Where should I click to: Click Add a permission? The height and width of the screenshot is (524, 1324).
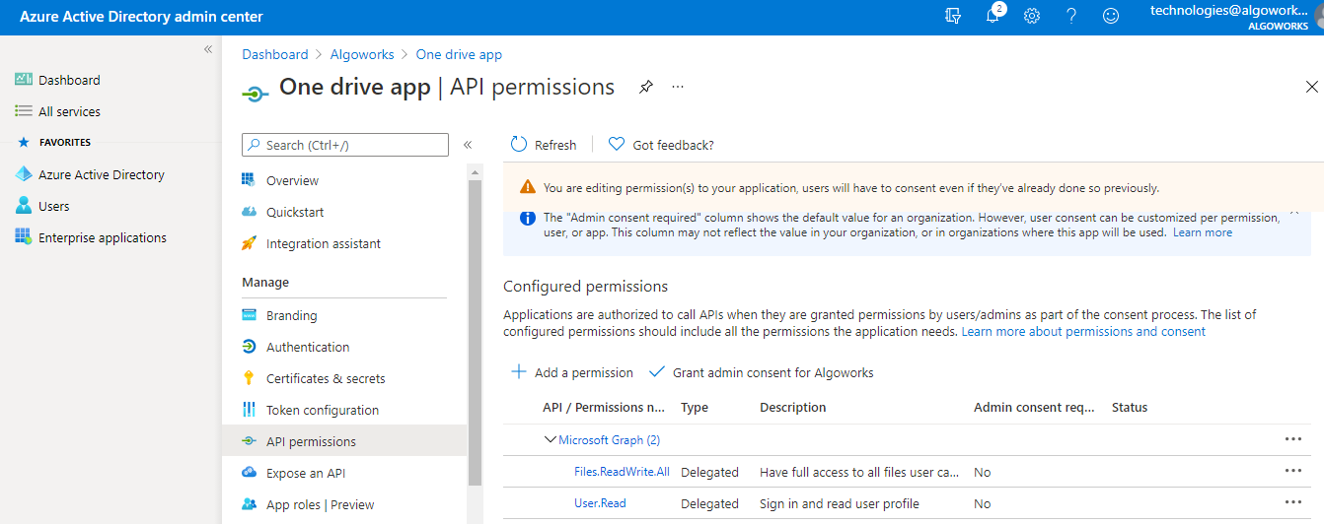[572, 372]
